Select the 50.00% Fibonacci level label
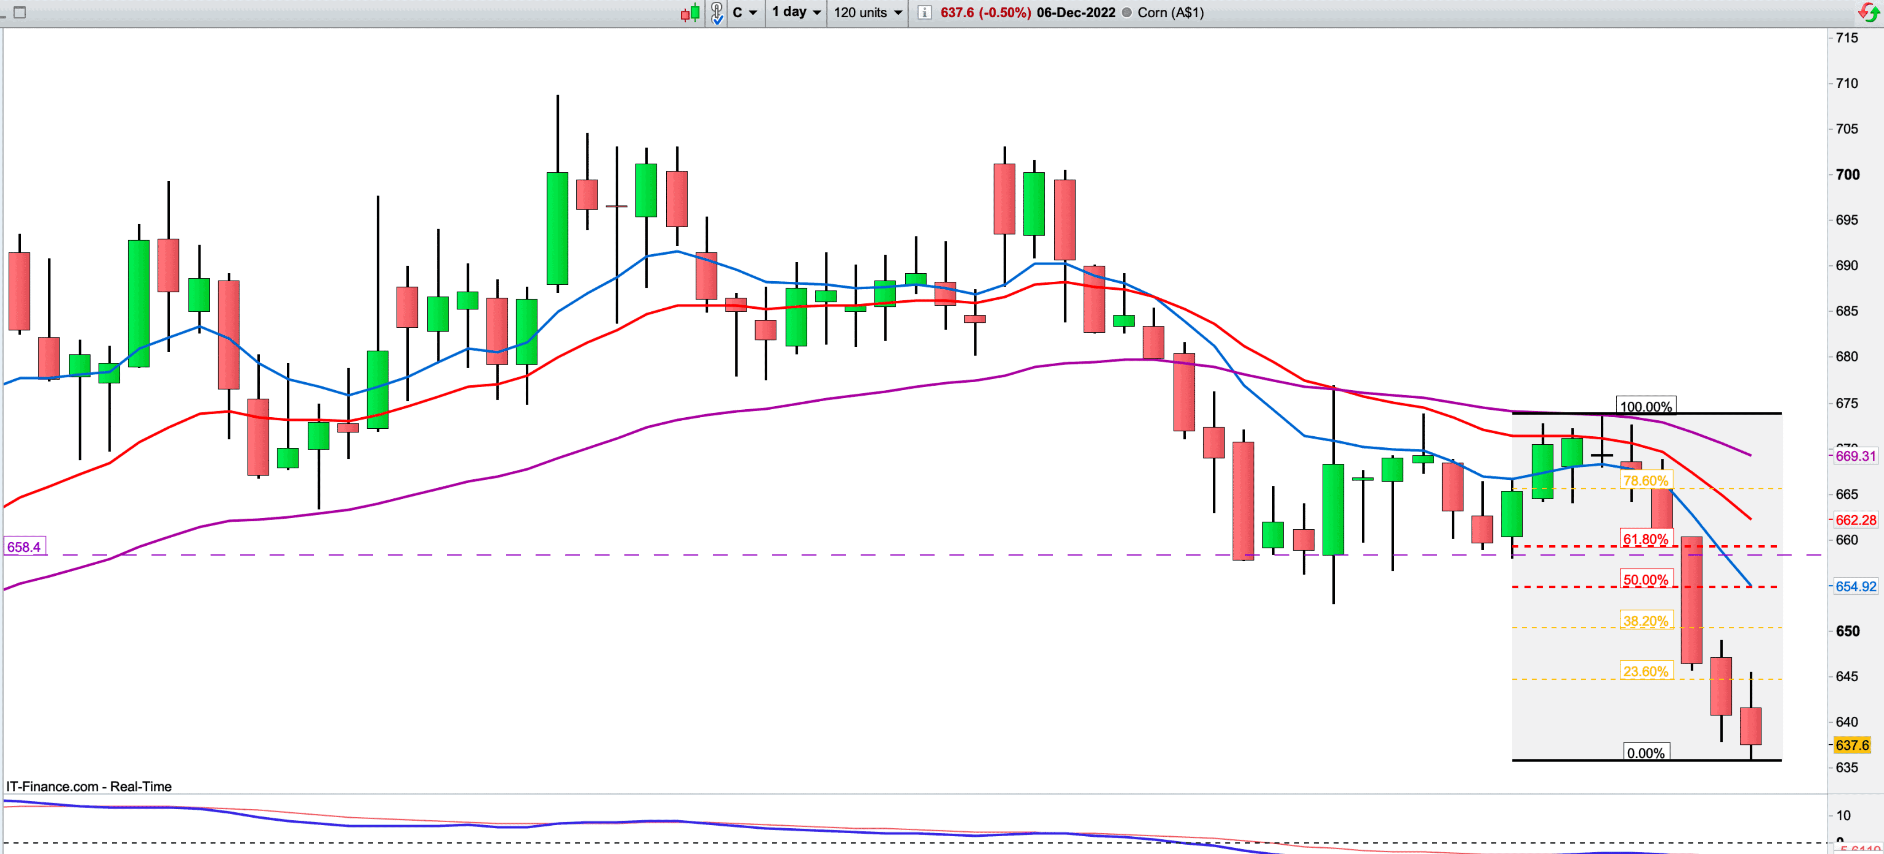 coord(1646,580)
